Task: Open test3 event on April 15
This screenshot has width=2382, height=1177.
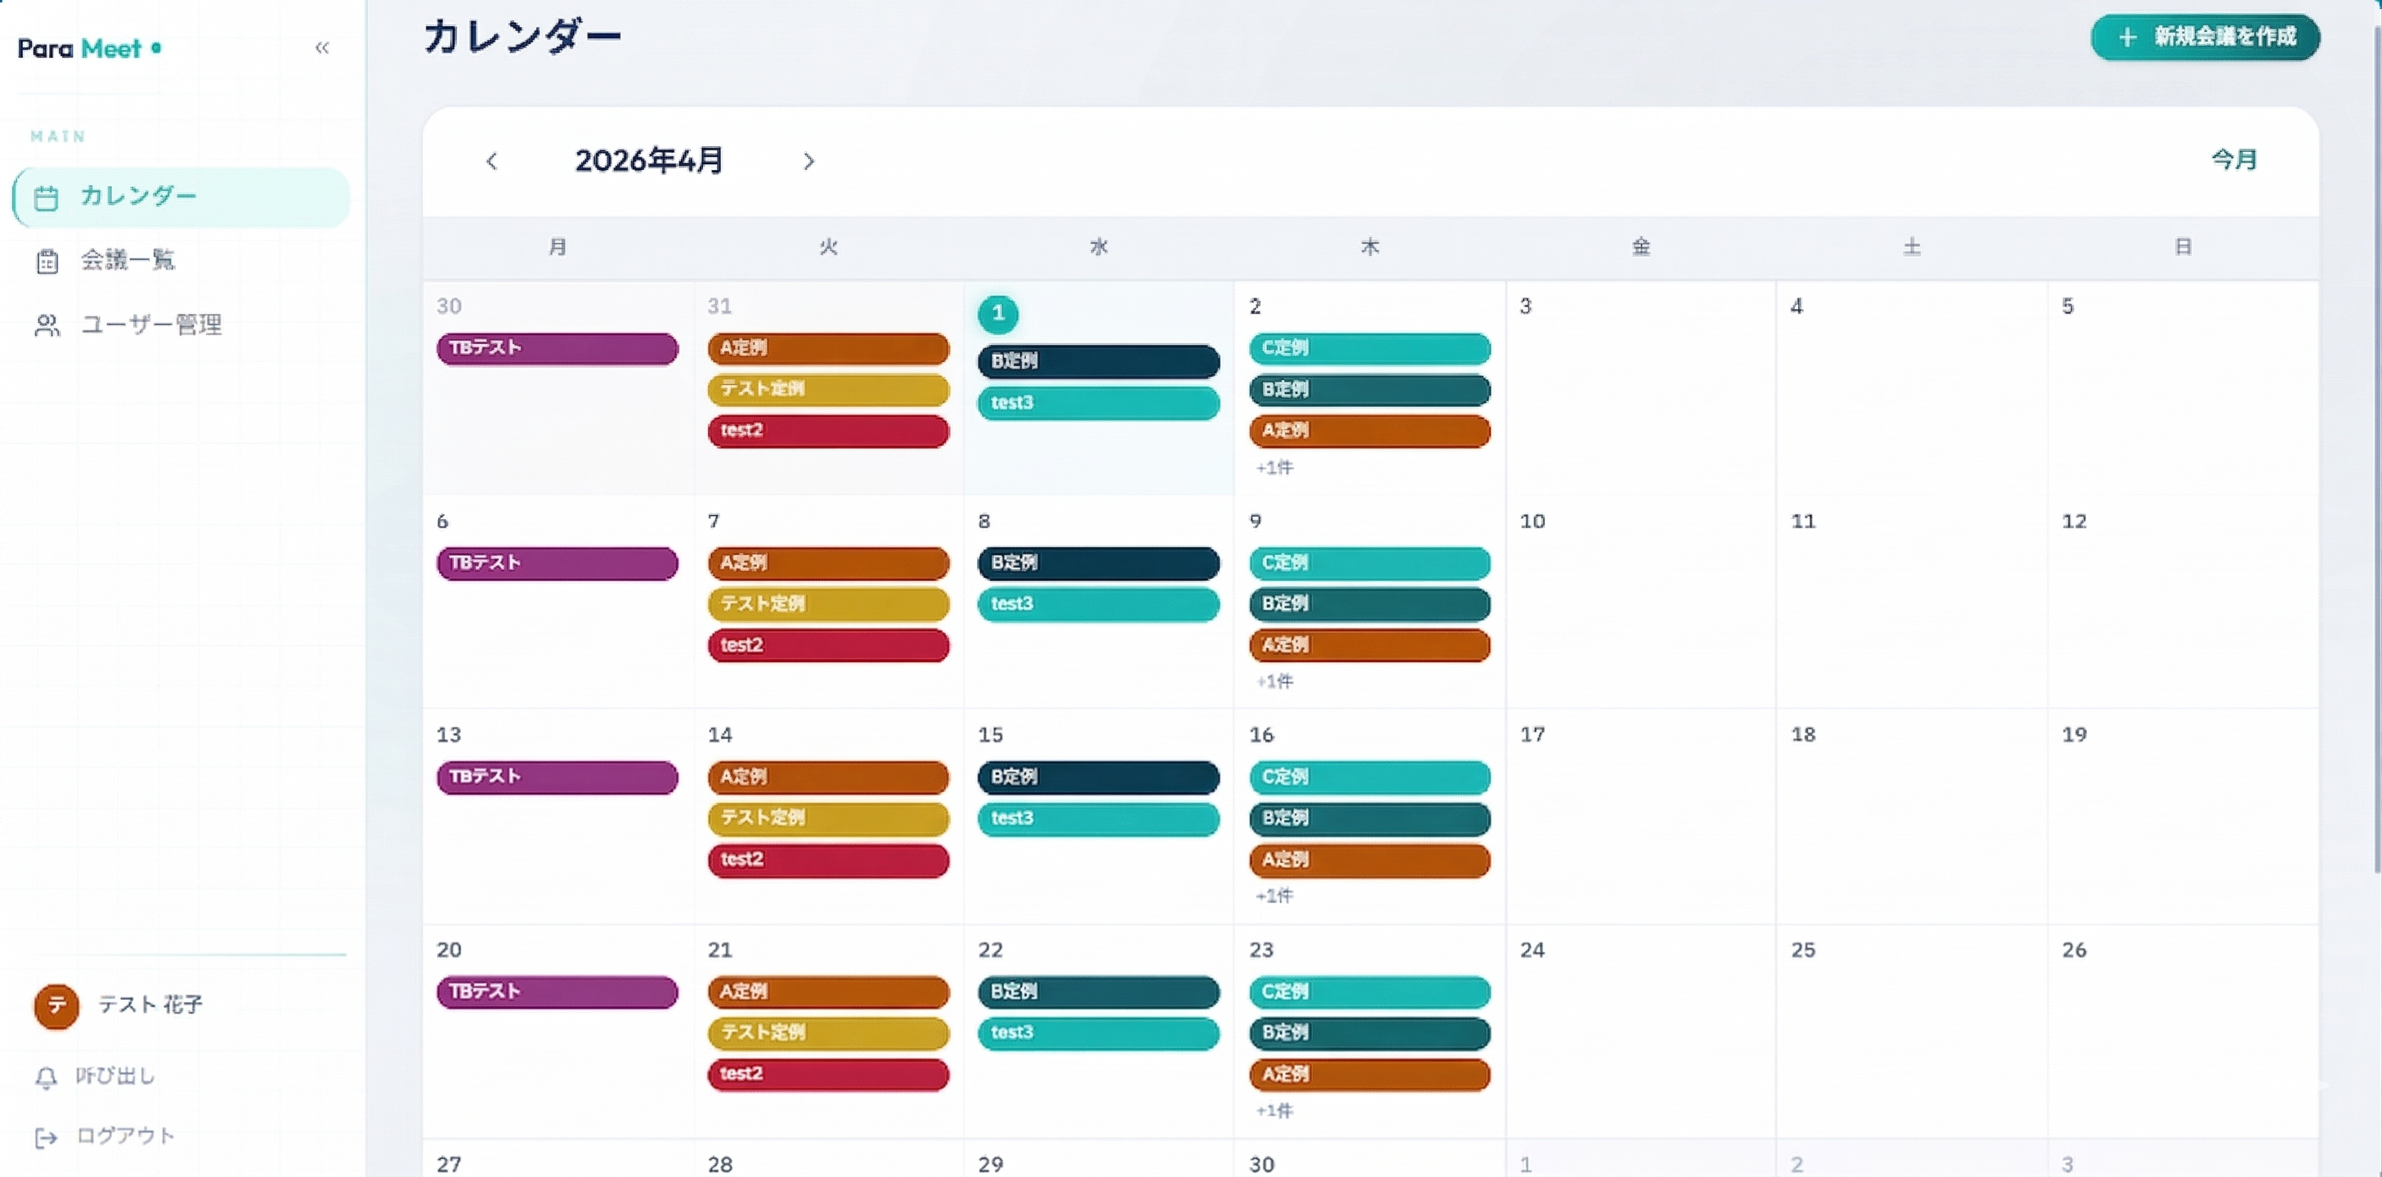Action: [1098, 818]
